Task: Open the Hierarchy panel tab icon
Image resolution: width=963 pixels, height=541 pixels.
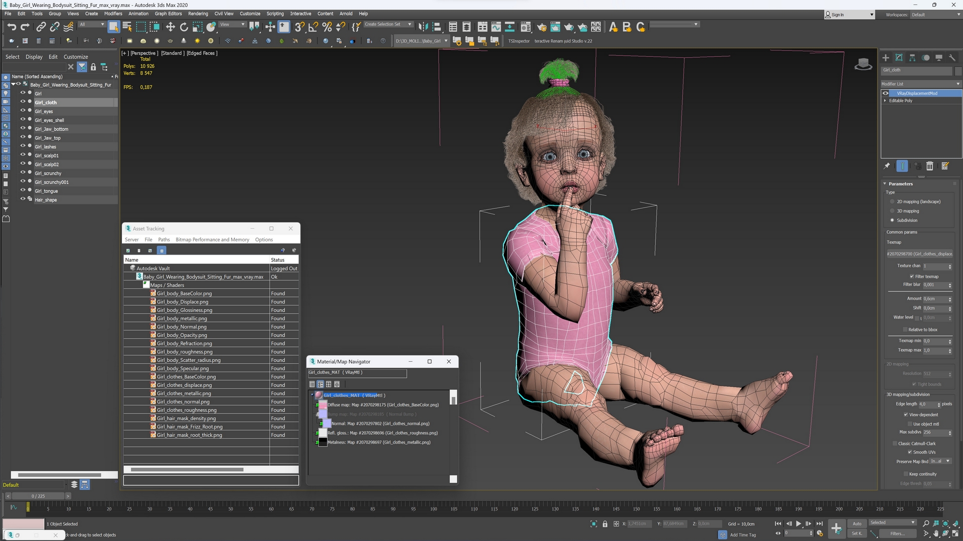Action: pyautogui.click(x=912, y=58)
